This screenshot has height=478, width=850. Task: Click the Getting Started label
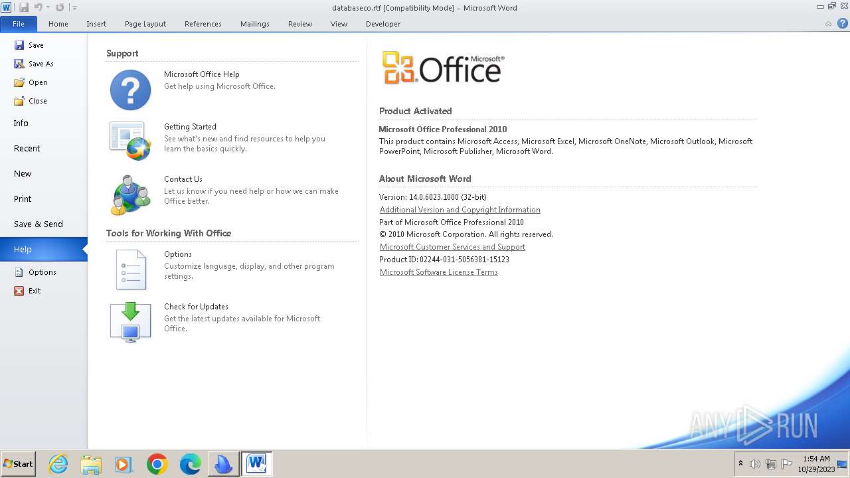[x=190, y=127]
